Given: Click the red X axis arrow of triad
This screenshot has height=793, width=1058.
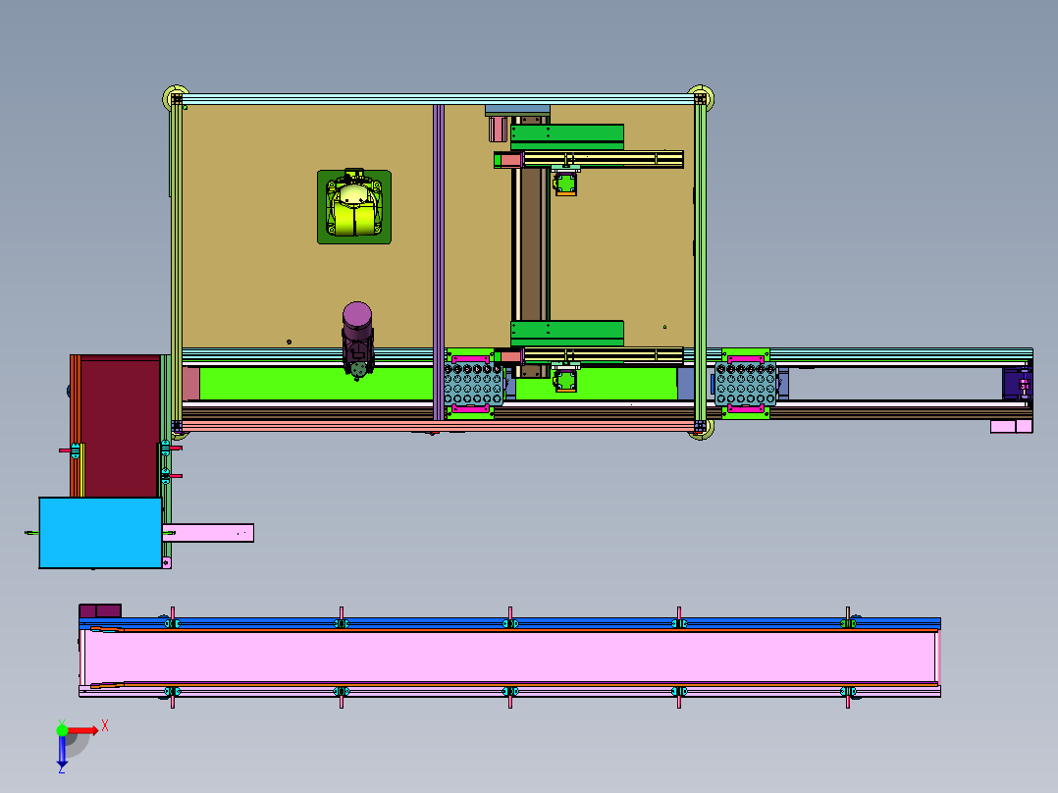Looking at the screenshot, I should 83,730.
